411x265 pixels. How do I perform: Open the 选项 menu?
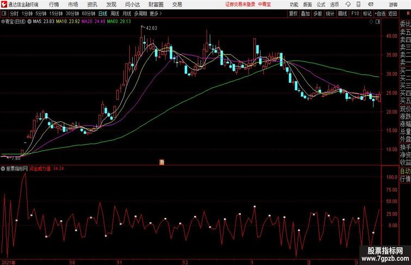click(x=334, y=4)
